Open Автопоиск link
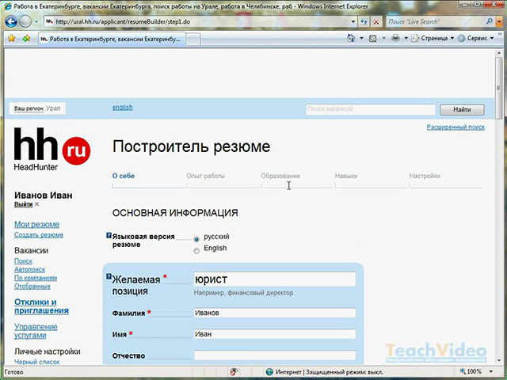Image resolution: width=507 pixels, height=380 pixels. (30, 269)
